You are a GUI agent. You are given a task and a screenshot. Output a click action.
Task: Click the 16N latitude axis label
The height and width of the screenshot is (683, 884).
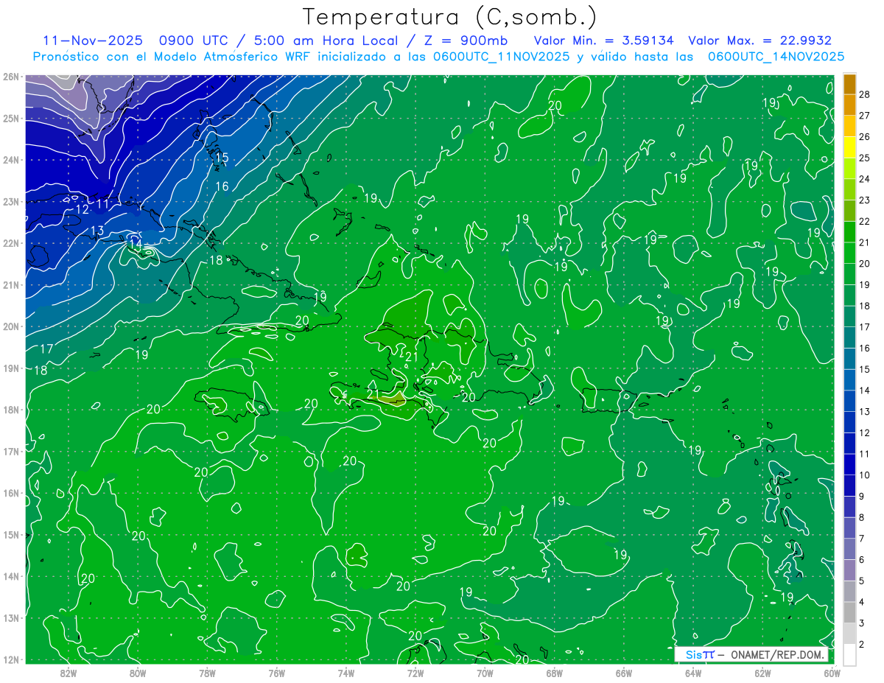(x=11, y=493)
